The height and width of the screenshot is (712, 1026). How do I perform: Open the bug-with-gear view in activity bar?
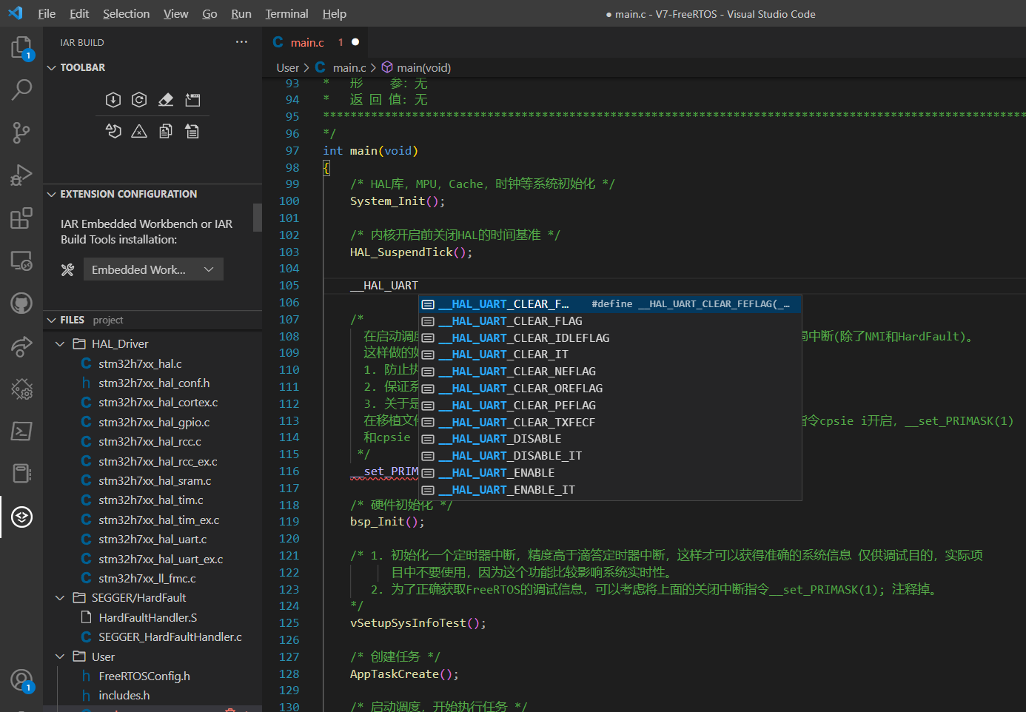(21, 389)
